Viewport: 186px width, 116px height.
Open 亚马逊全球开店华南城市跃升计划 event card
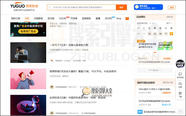(147, 46)
